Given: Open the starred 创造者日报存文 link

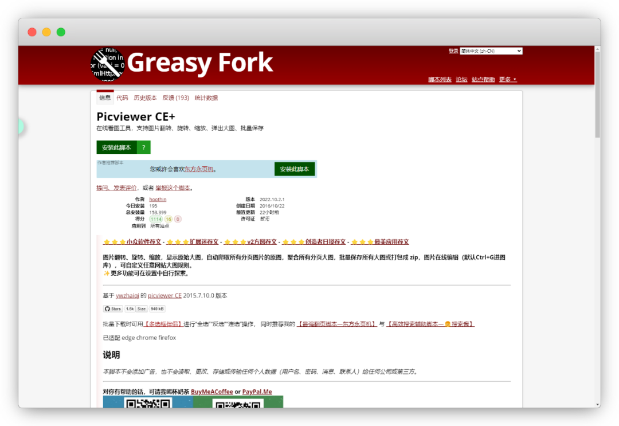Looking at the screenshot, I should click(314, 241).
